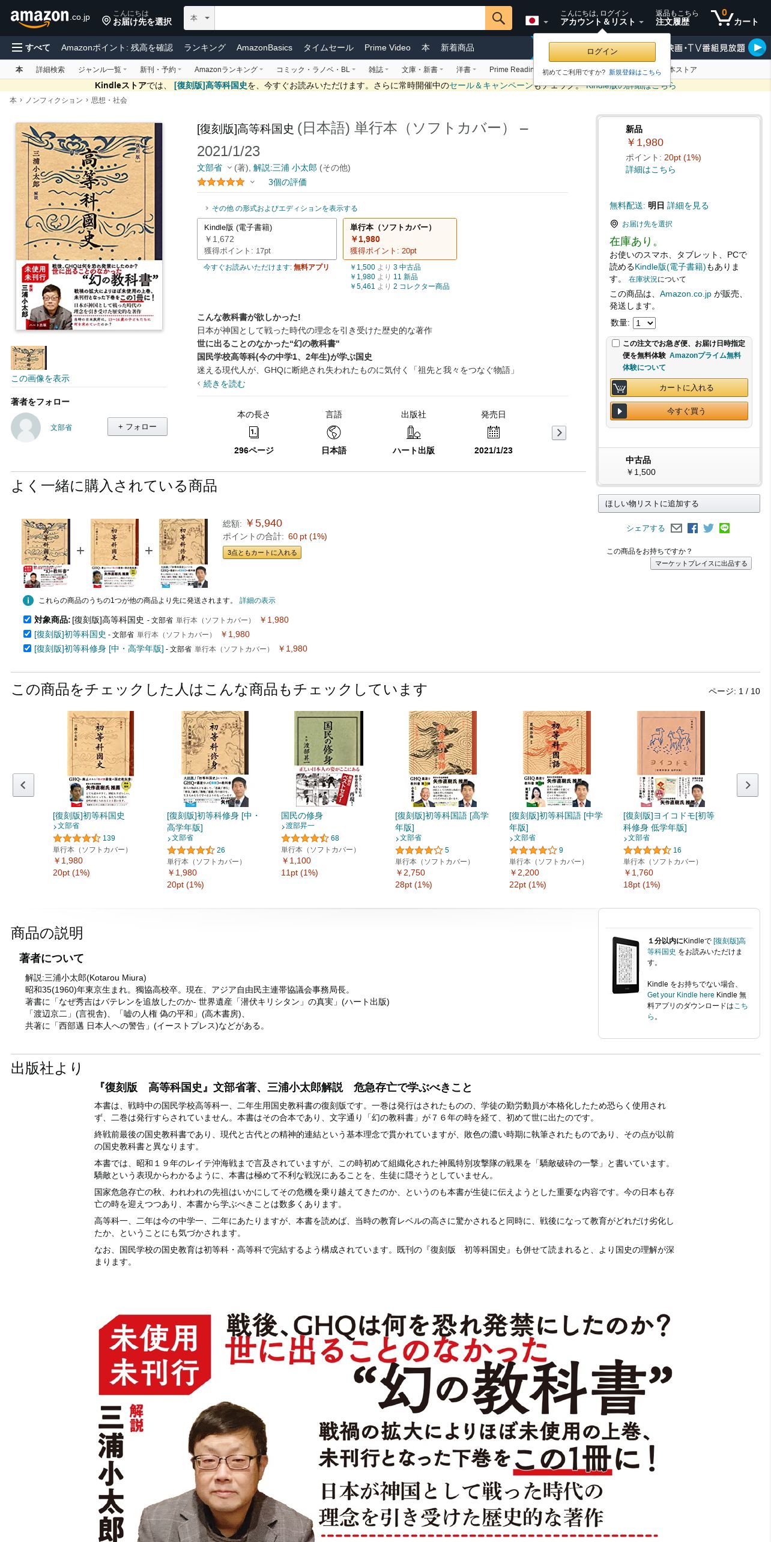Uncheck the 初等科国史 bundle item checkbox

click(x=27, y=634)
